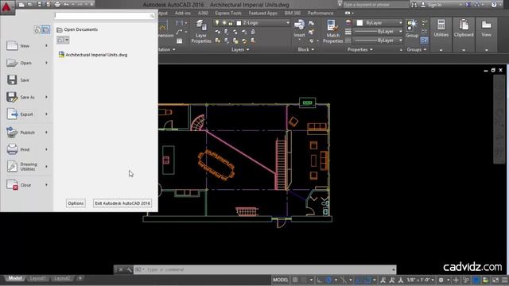This screenshot has width=509, height=286.
Task: Expand the Print submenu arrow
Action: click(x=46, y=149)
